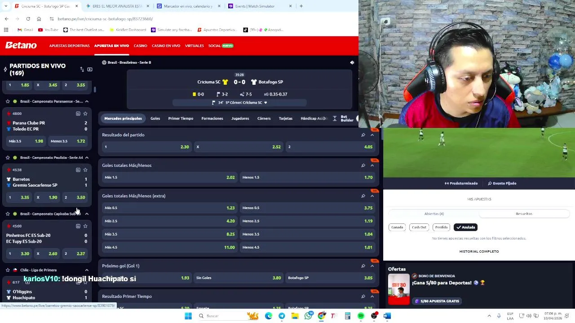Collapse the Resultado Primer Tiempo market

pos(372,296)
